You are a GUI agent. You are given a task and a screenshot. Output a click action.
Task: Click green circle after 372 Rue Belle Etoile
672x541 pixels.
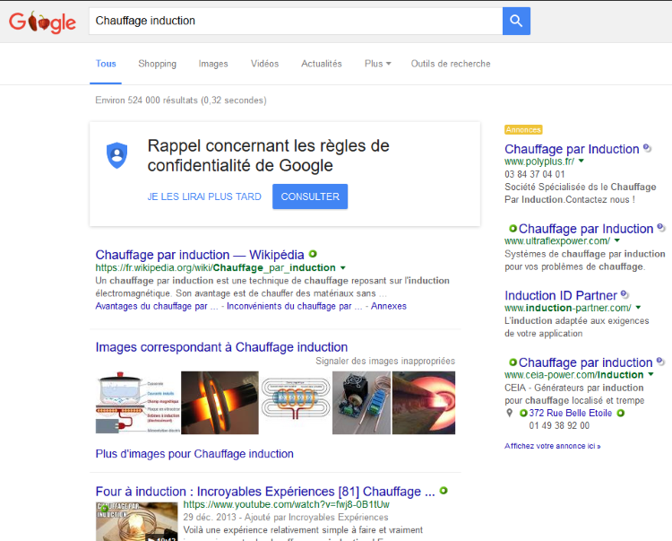coord(620,413)
